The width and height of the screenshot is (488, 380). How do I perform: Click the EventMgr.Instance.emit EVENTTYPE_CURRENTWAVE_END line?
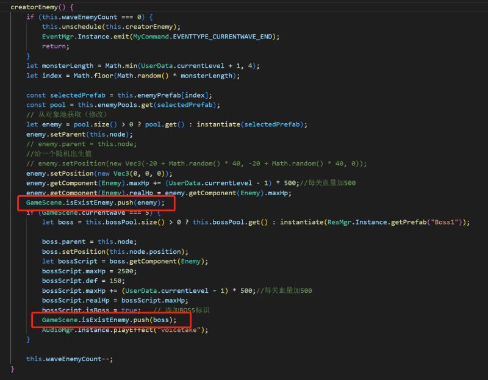pos(160,37)
